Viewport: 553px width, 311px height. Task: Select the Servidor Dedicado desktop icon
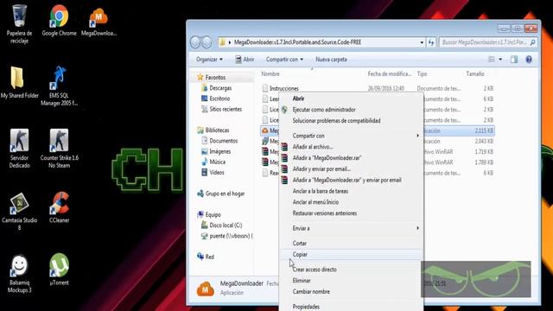click(19, 148)
